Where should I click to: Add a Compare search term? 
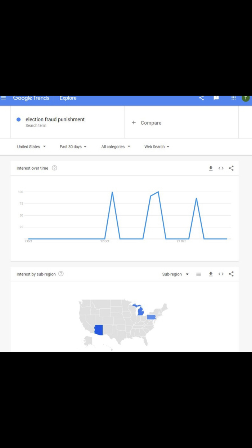click(x=147, y=123)
